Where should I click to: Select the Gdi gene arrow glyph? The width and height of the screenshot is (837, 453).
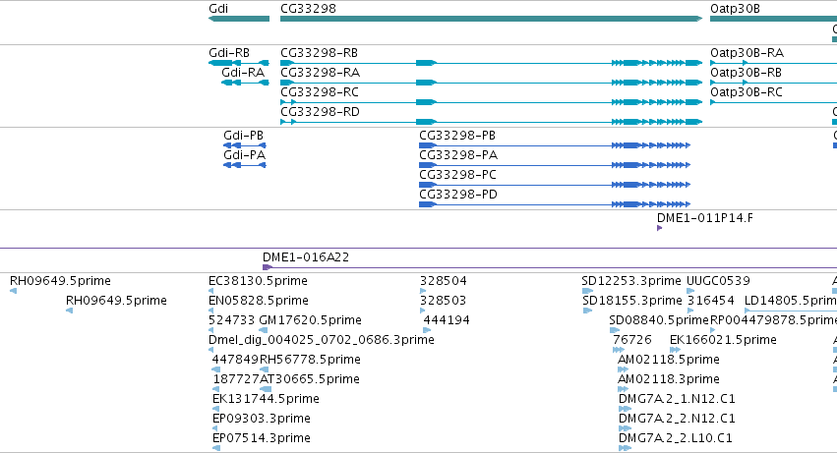coord(239,19)
